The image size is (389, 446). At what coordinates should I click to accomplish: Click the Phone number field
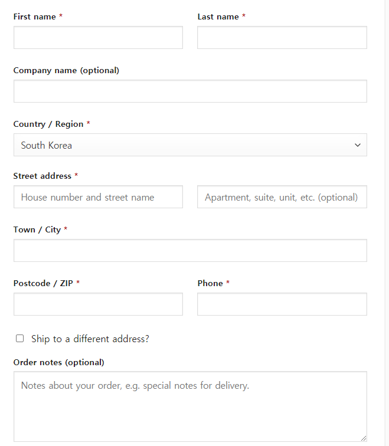coord(282,304)
